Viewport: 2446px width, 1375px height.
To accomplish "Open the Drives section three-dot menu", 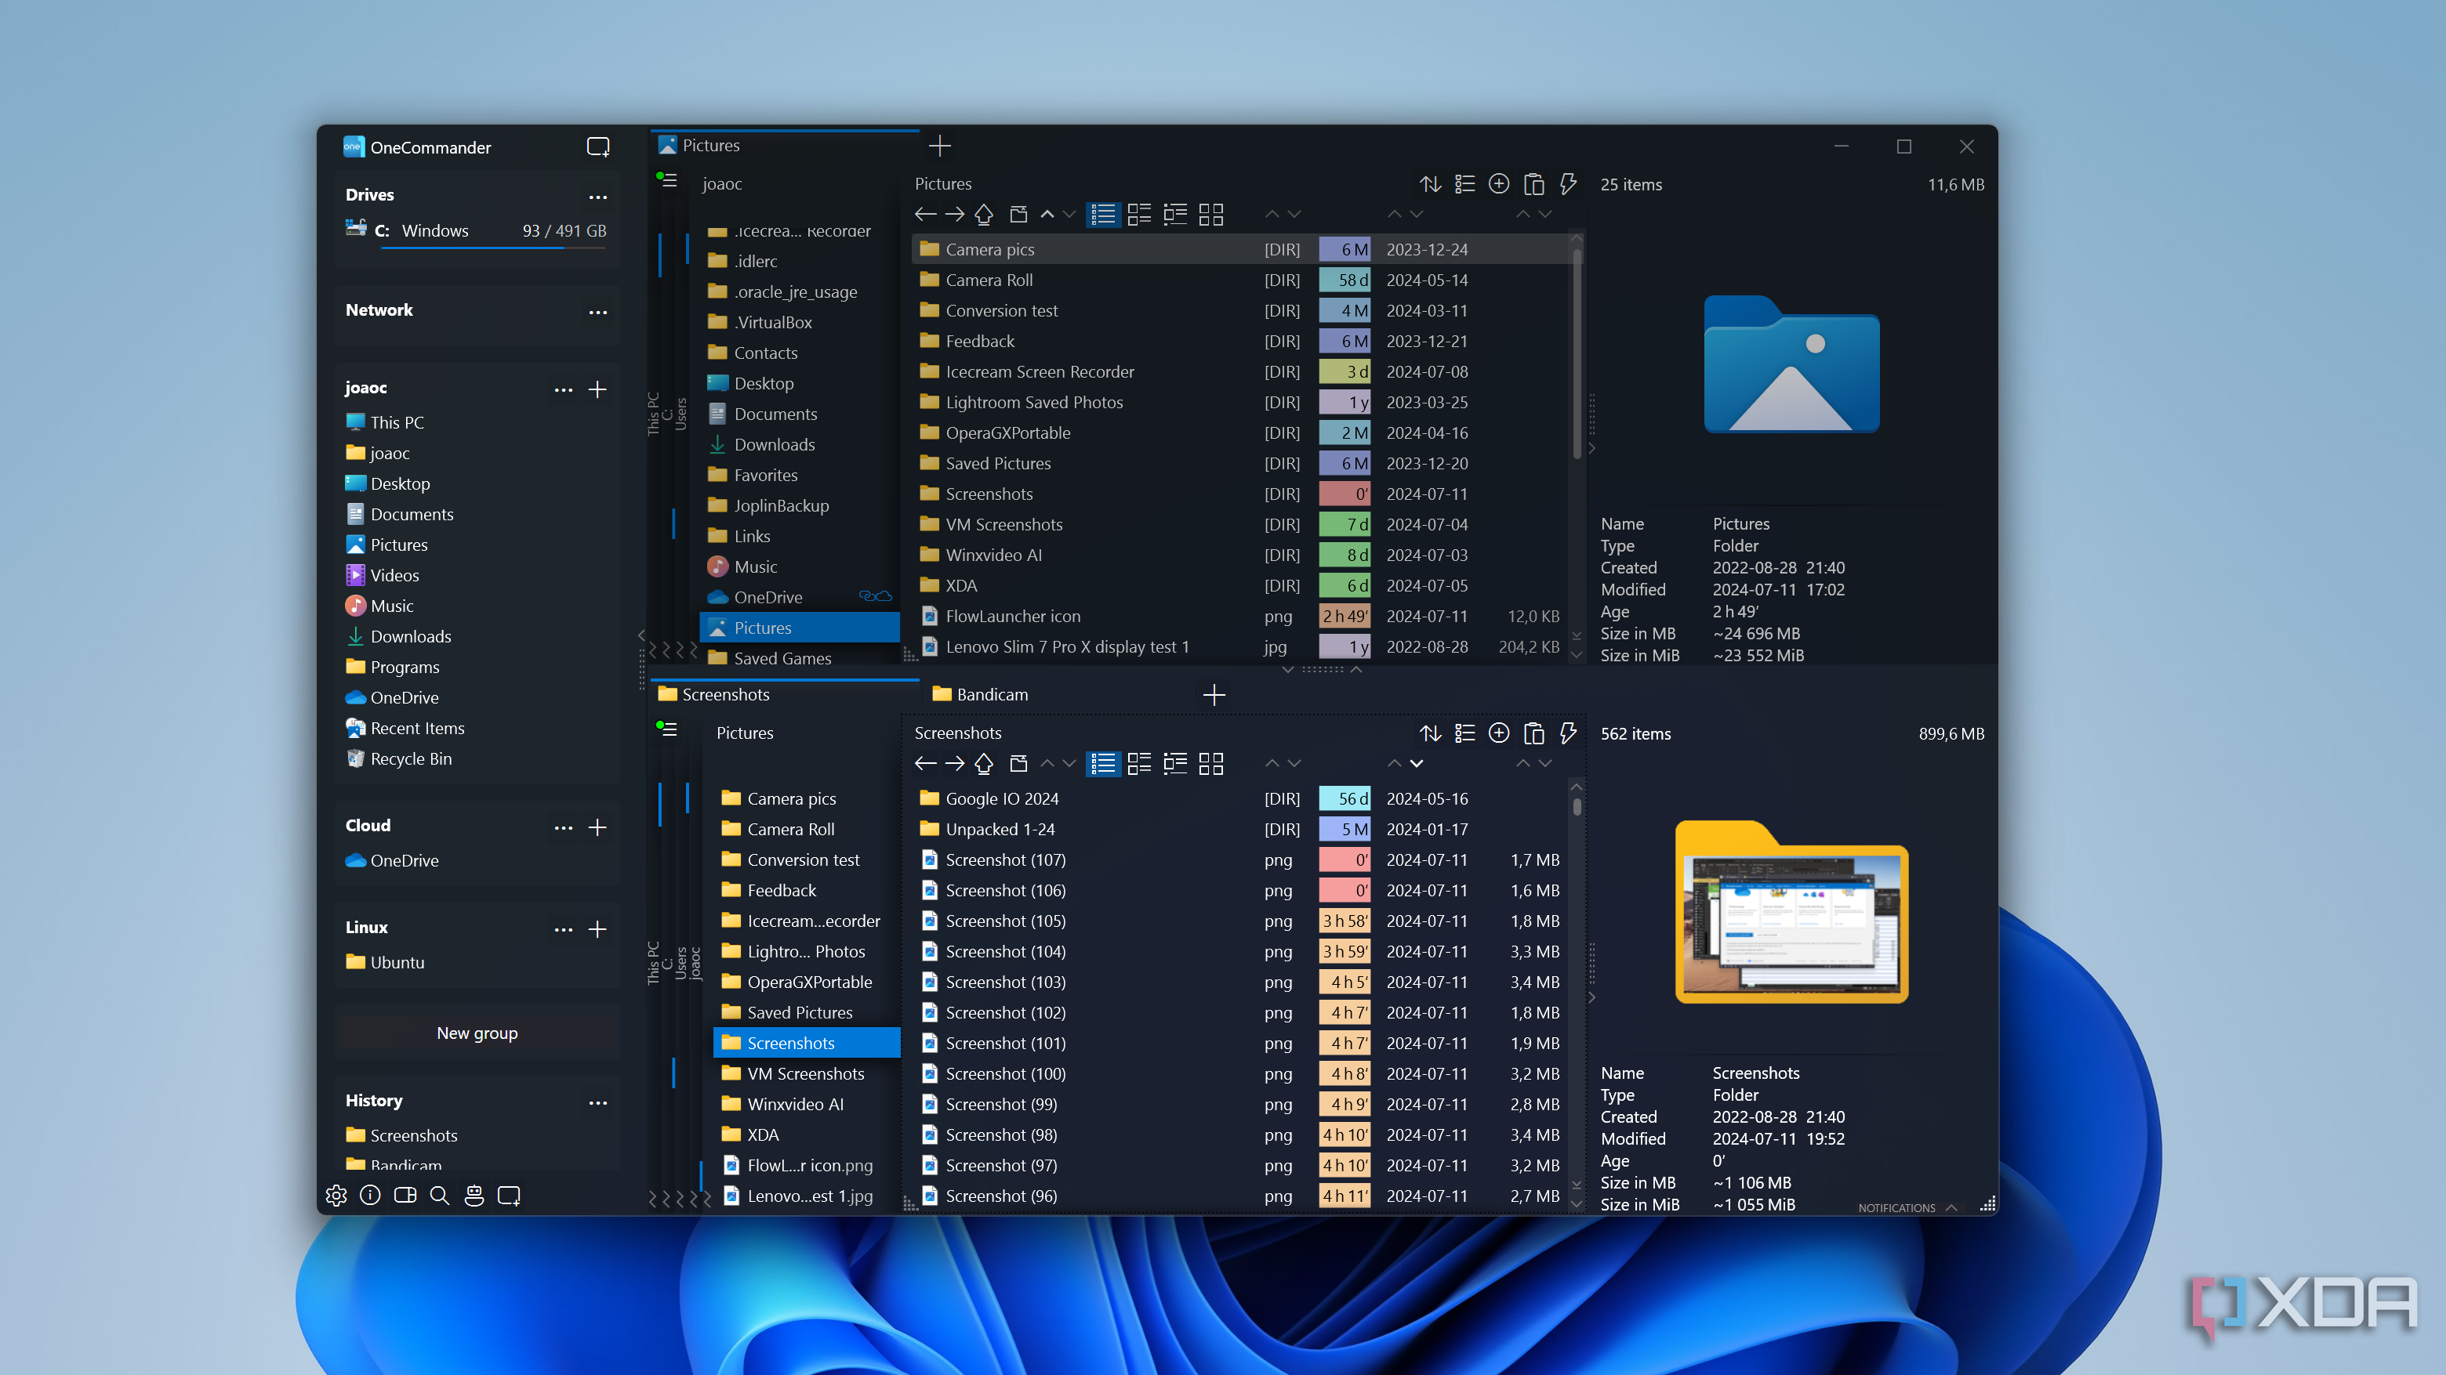I will click(x=597, y=197).
